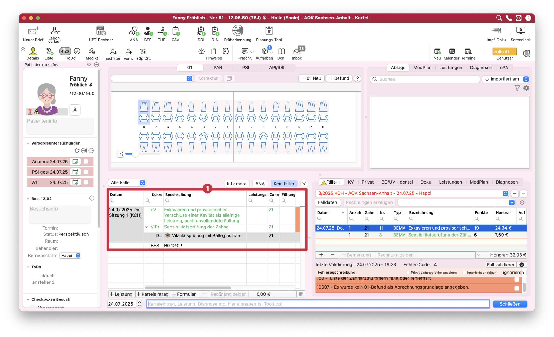554x337 pixels.
Task: Open findings selector dropdown above tooth chart
Action: pos(152,78)
